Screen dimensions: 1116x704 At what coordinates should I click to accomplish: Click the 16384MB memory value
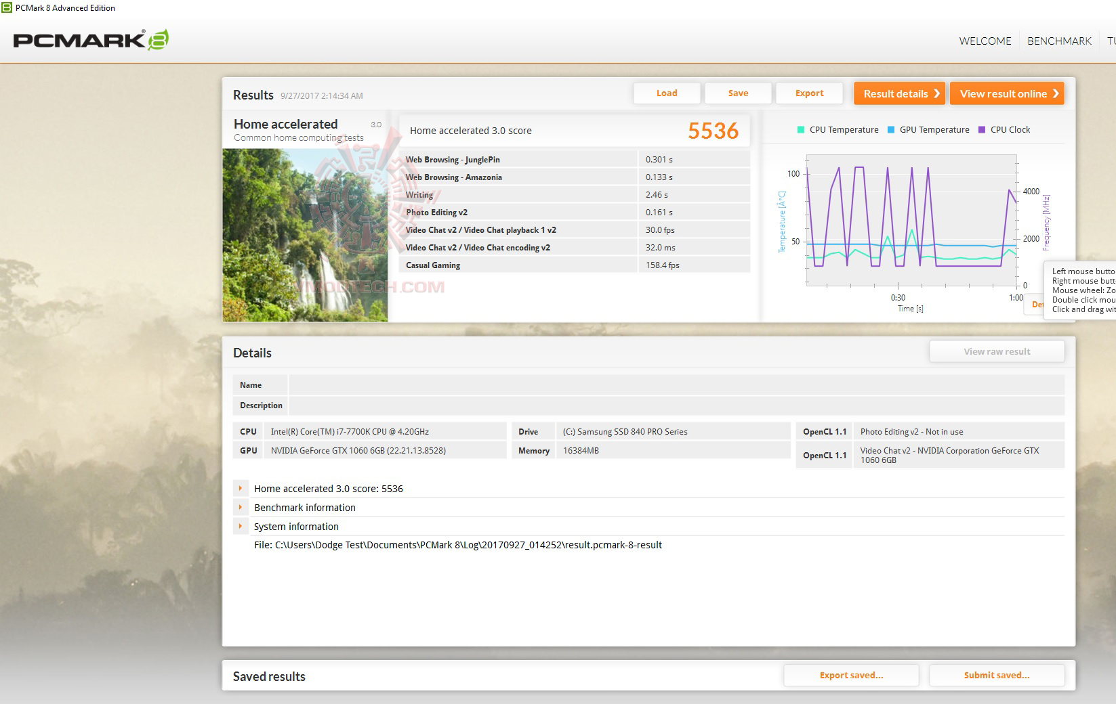[x=581, y=450]
